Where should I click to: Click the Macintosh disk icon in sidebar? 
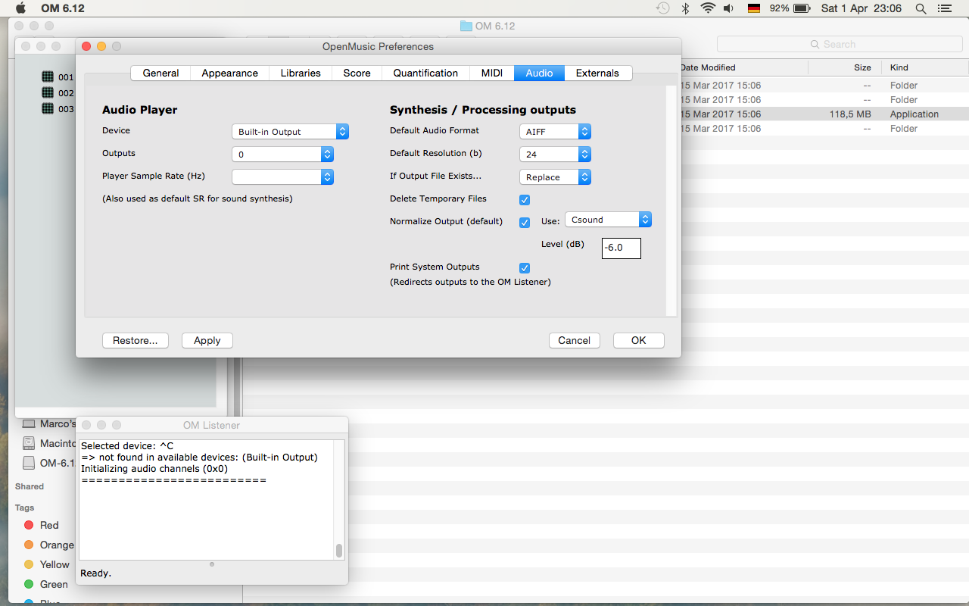click(x=29, y=443)
